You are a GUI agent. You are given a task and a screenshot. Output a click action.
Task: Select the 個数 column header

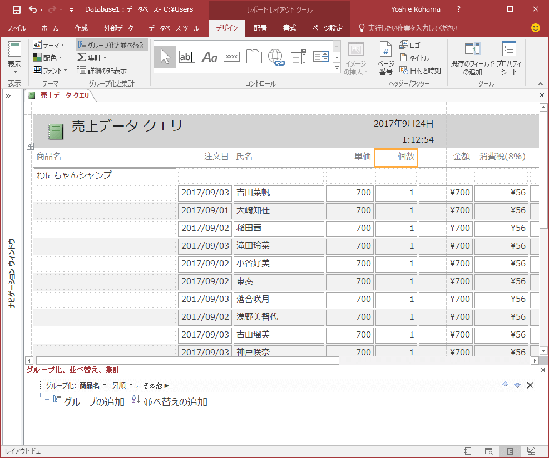396,158
